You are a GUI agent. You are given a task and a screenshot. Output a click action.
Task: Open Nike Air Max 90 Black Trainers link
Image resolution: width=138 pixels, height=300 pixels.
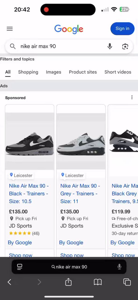(29, 193)
